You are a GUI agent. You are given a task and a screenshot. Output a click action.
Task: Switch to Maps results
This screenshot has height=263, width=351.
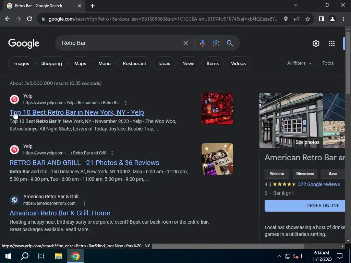pos(80,63)
